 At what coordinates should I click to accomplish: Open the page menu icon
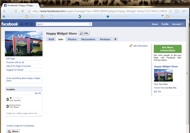click(x=178, y=11)
